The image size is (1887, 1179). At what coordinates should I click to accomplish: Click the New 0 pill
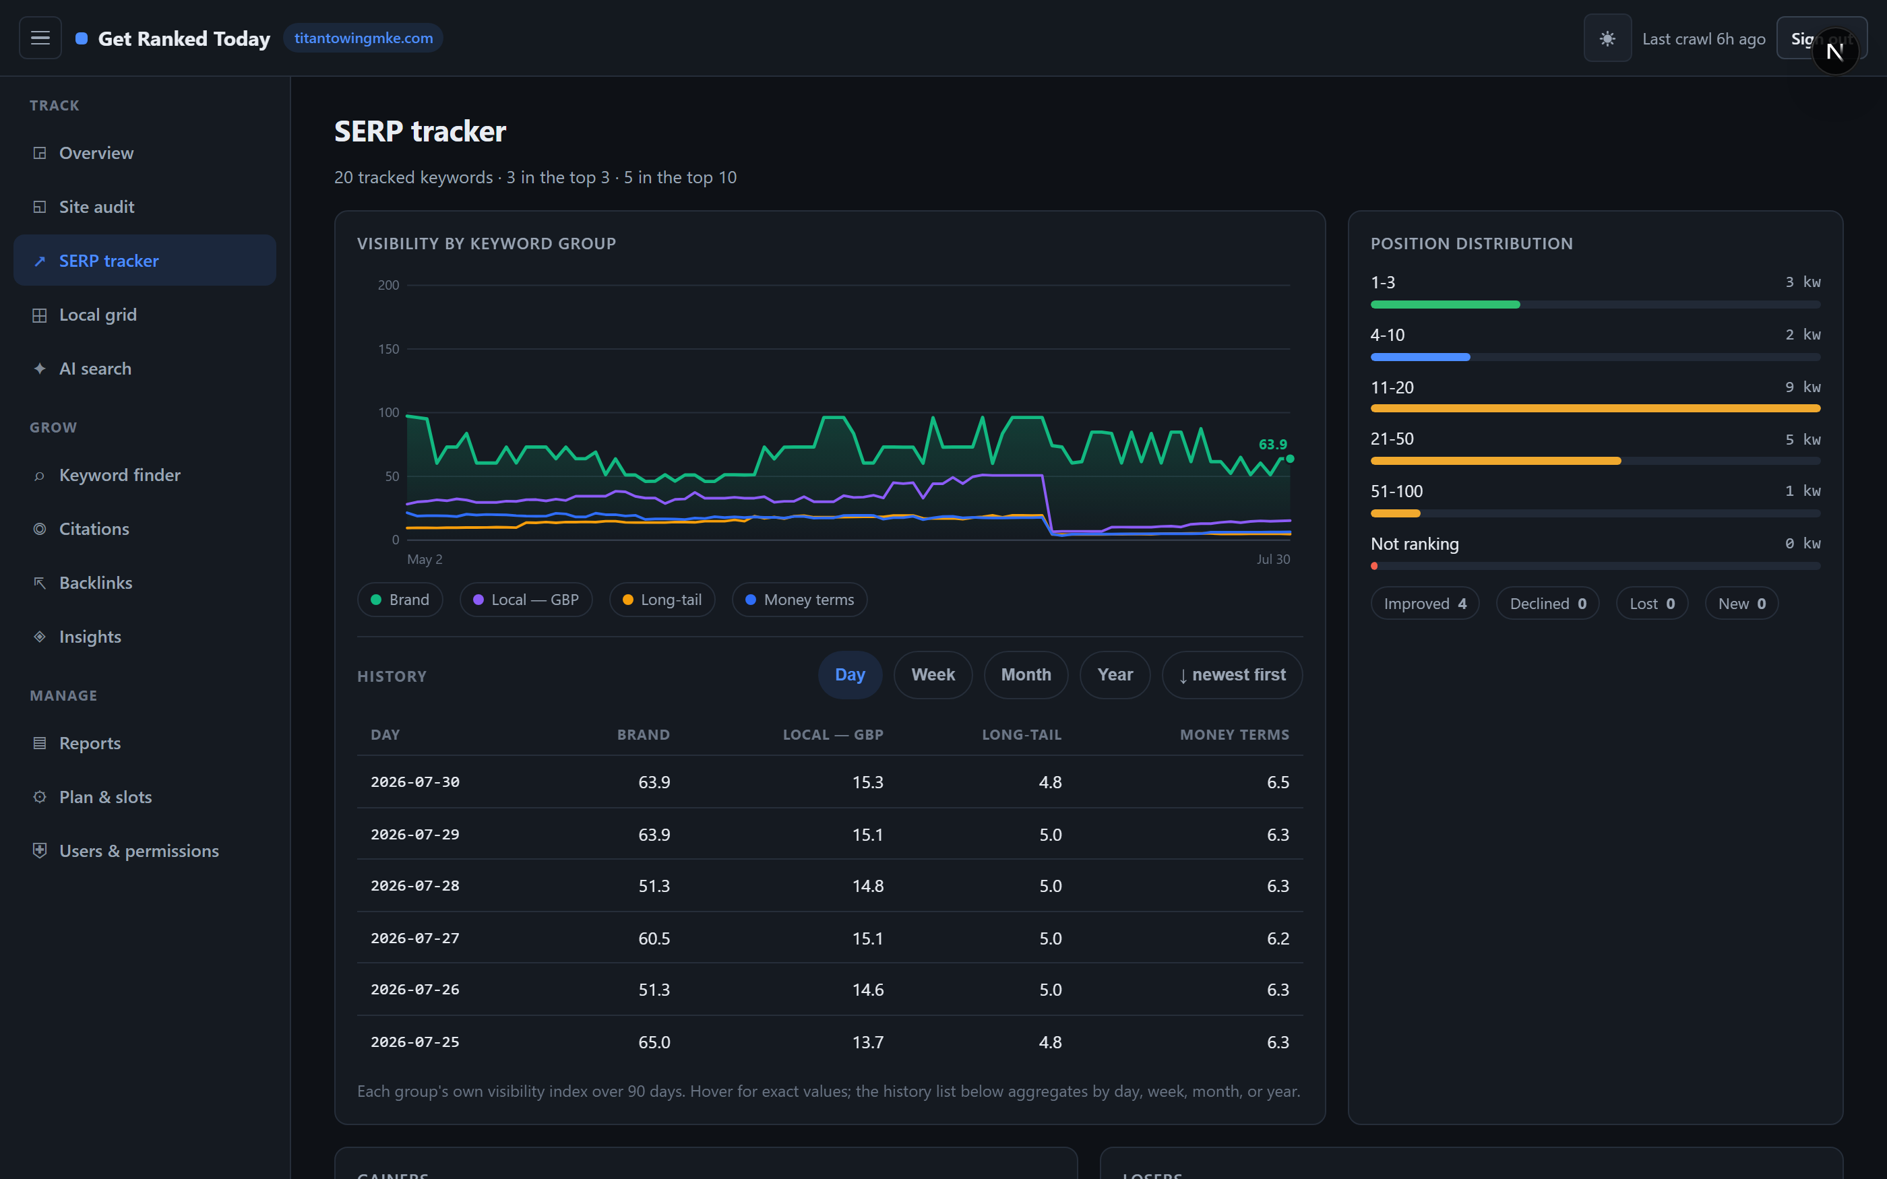[x=1741, y=604]
